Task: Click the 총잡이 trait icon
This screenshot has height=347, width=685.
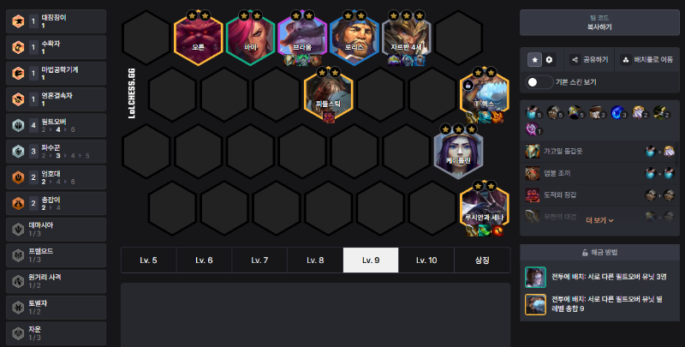Action: point(18,203)
